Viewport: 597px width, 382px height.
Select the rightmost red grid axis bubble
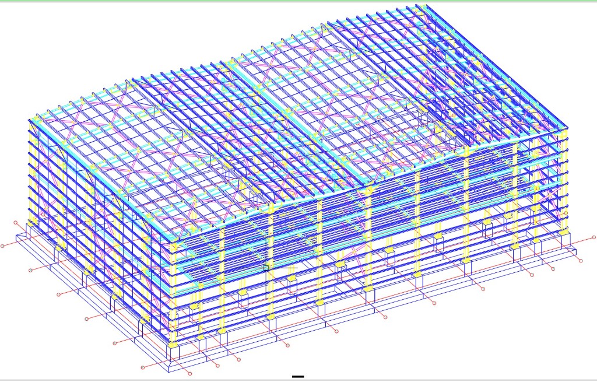coord(594,237)
